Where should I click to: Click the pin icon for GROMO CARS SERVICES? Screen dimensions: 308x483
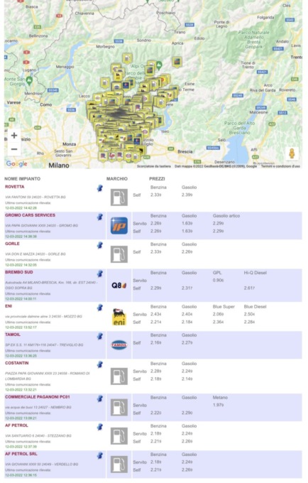point(99,217)
